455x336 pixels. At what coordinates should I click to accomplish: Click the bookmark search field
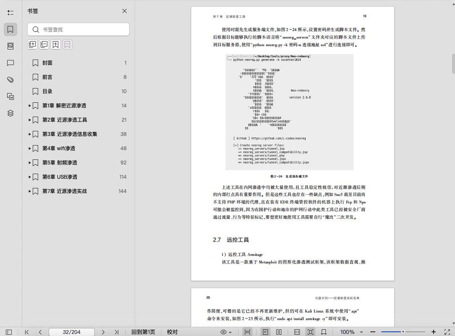click(x=78, y=30)
